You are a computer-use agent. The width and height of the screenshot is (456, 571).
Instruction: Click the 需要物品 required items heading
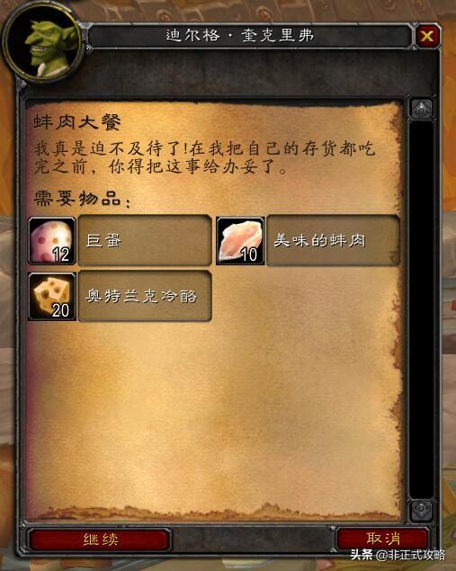[x=82, y=200]
